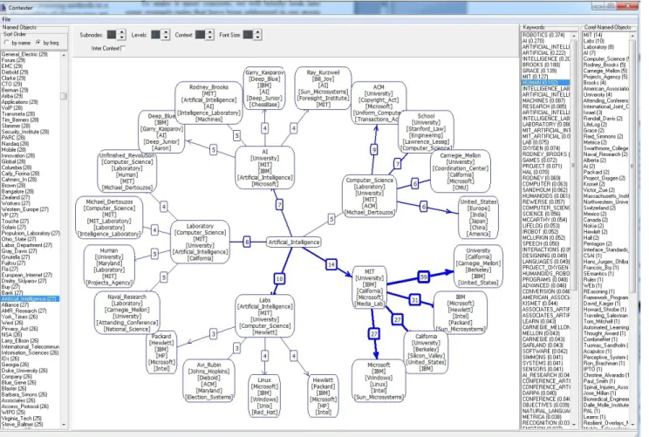Screen dimensions: 649x437
Task: Select the Microsoft graph node
Action: tap(379, 381)
